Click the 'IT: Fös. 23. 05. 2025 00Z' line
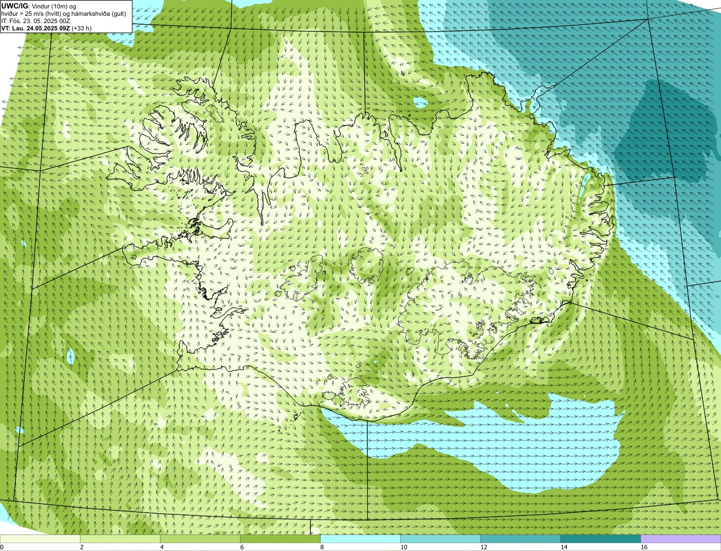 (35, 21)
